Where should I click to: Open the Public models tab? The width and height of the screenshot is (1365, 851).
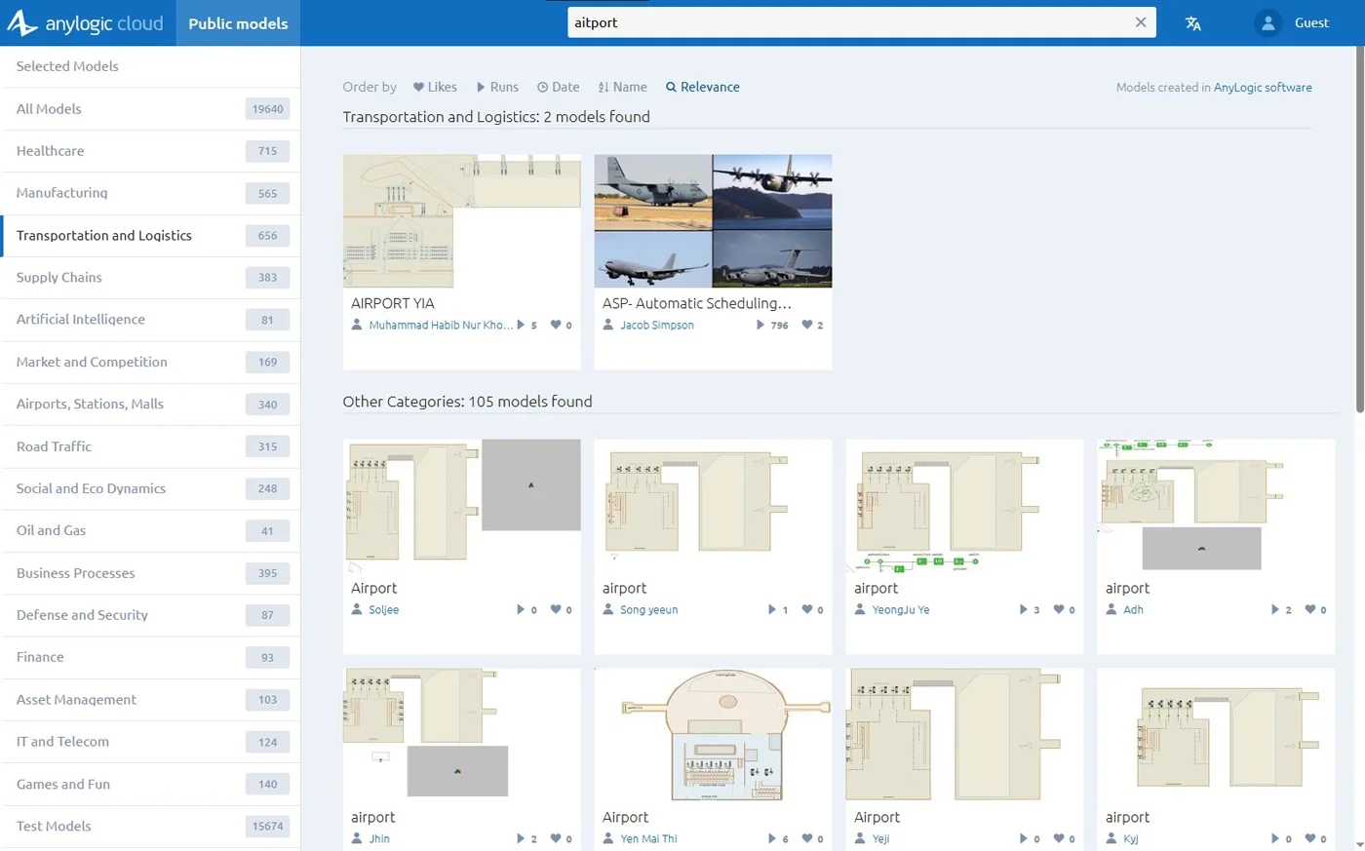(238, 23)
